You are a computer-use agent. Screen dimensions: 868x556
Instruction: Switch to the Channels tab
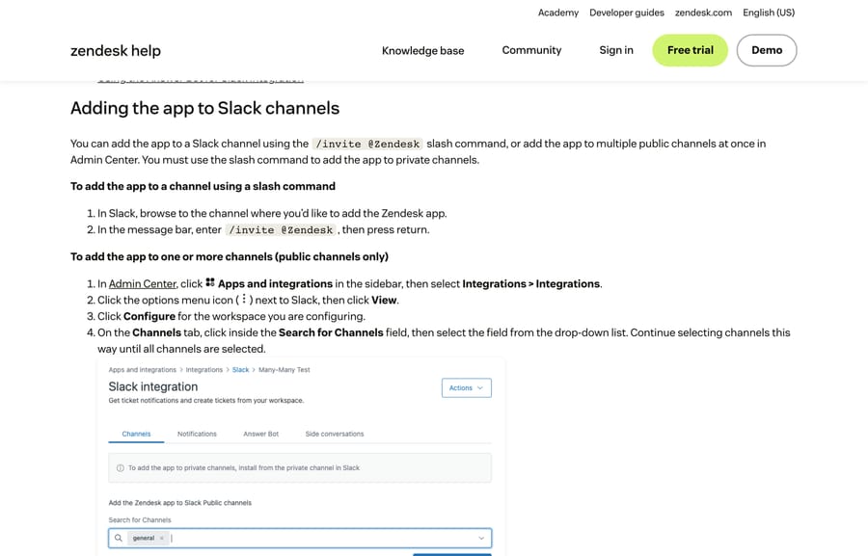136,434
